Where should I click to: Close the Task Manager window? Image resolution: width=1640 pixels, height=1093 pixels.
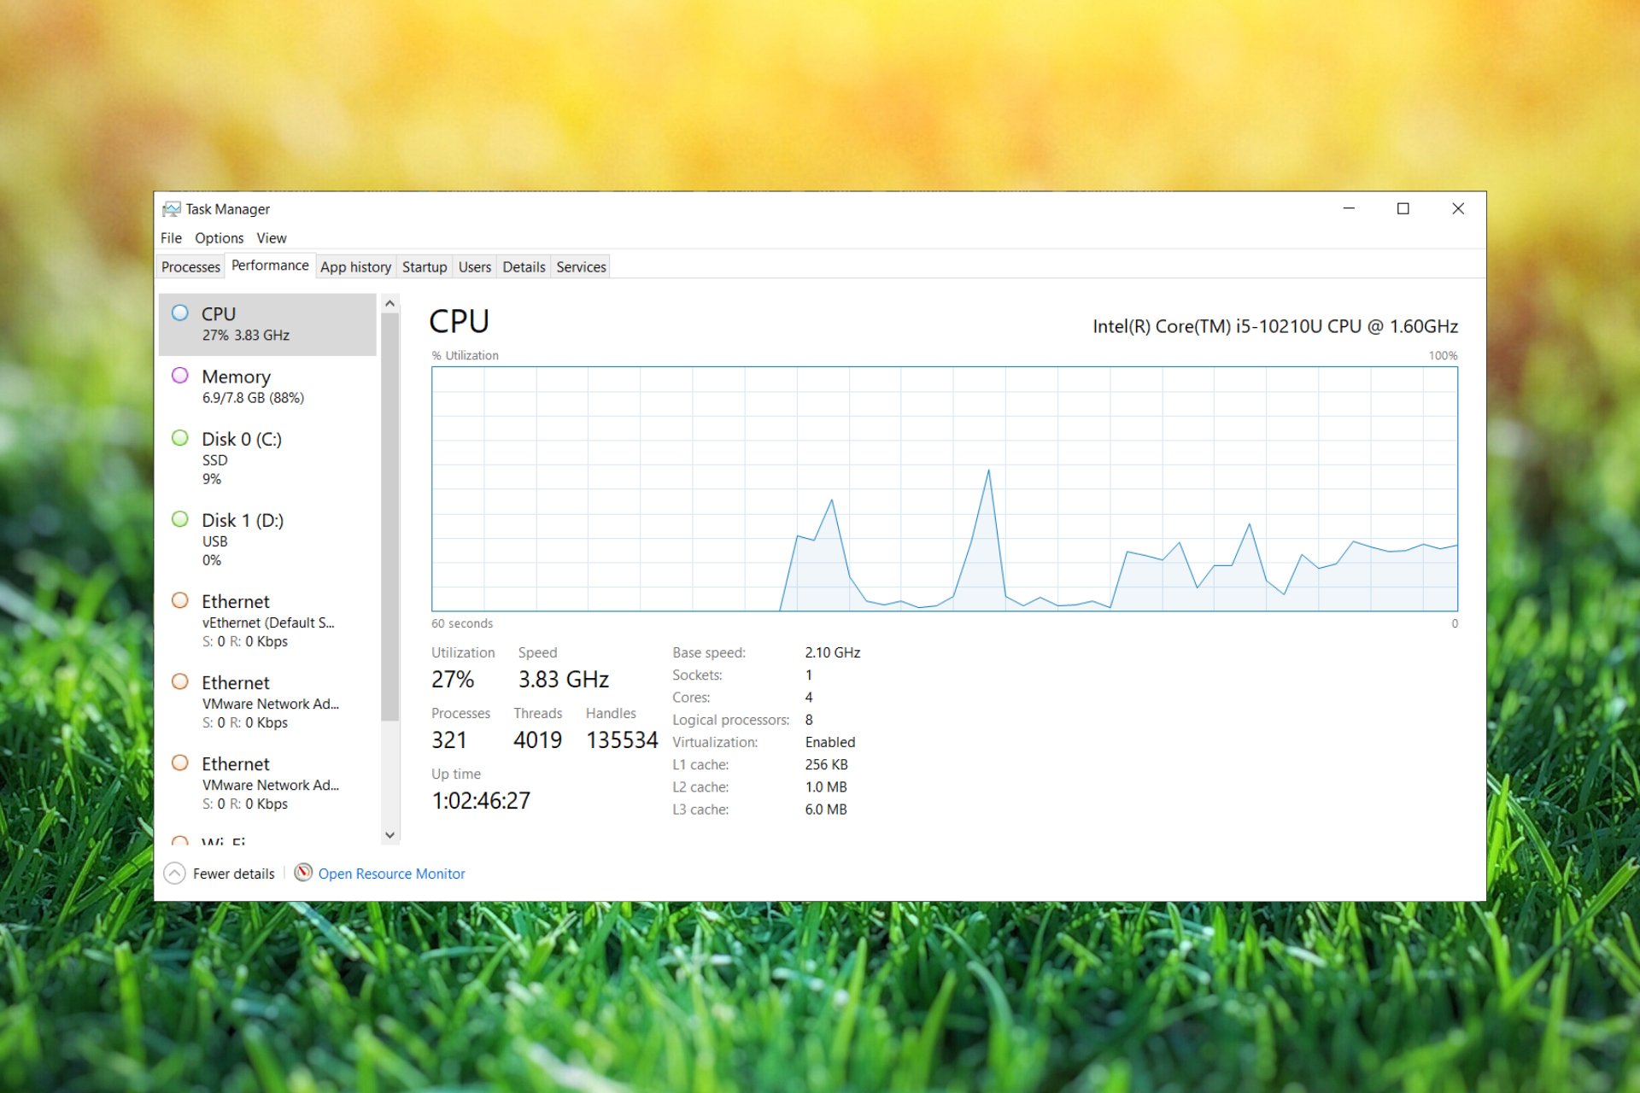[1458, 209]
